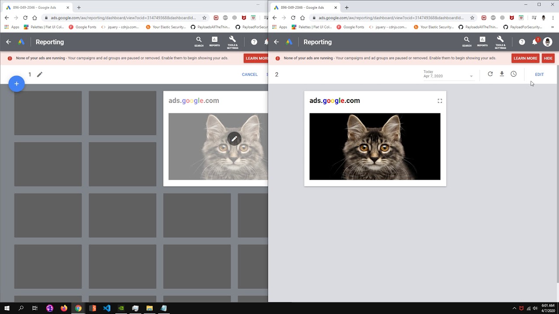Click help question mark in right window
559x314 pixels.
[x=522, y=42]
